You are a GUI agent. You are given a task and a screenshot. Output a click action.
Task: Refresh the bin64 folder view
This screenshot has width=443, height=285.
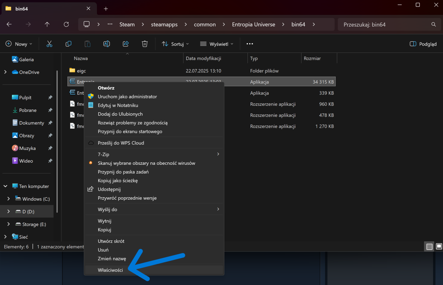(66, 25)
